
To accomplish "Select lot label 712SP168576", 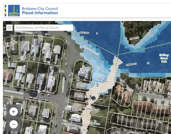I will 102,80.
